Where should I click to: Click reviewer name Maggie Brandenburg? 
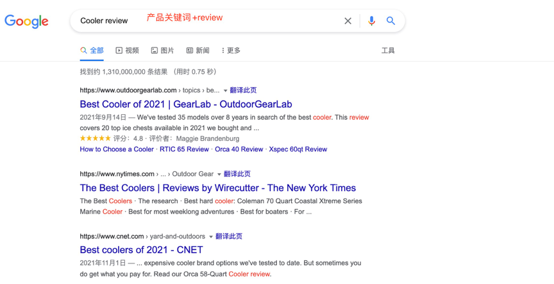pyautogui.click(x=207, y=138)
